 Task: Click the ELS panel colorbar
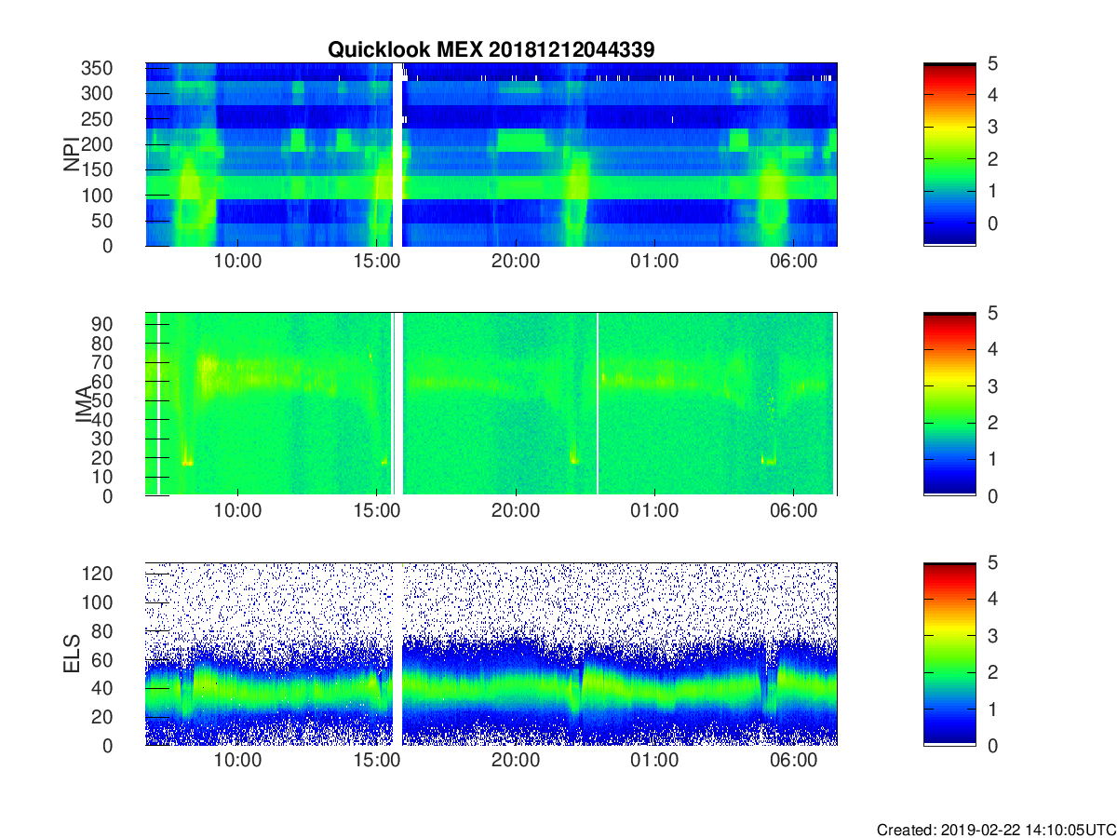949,654
